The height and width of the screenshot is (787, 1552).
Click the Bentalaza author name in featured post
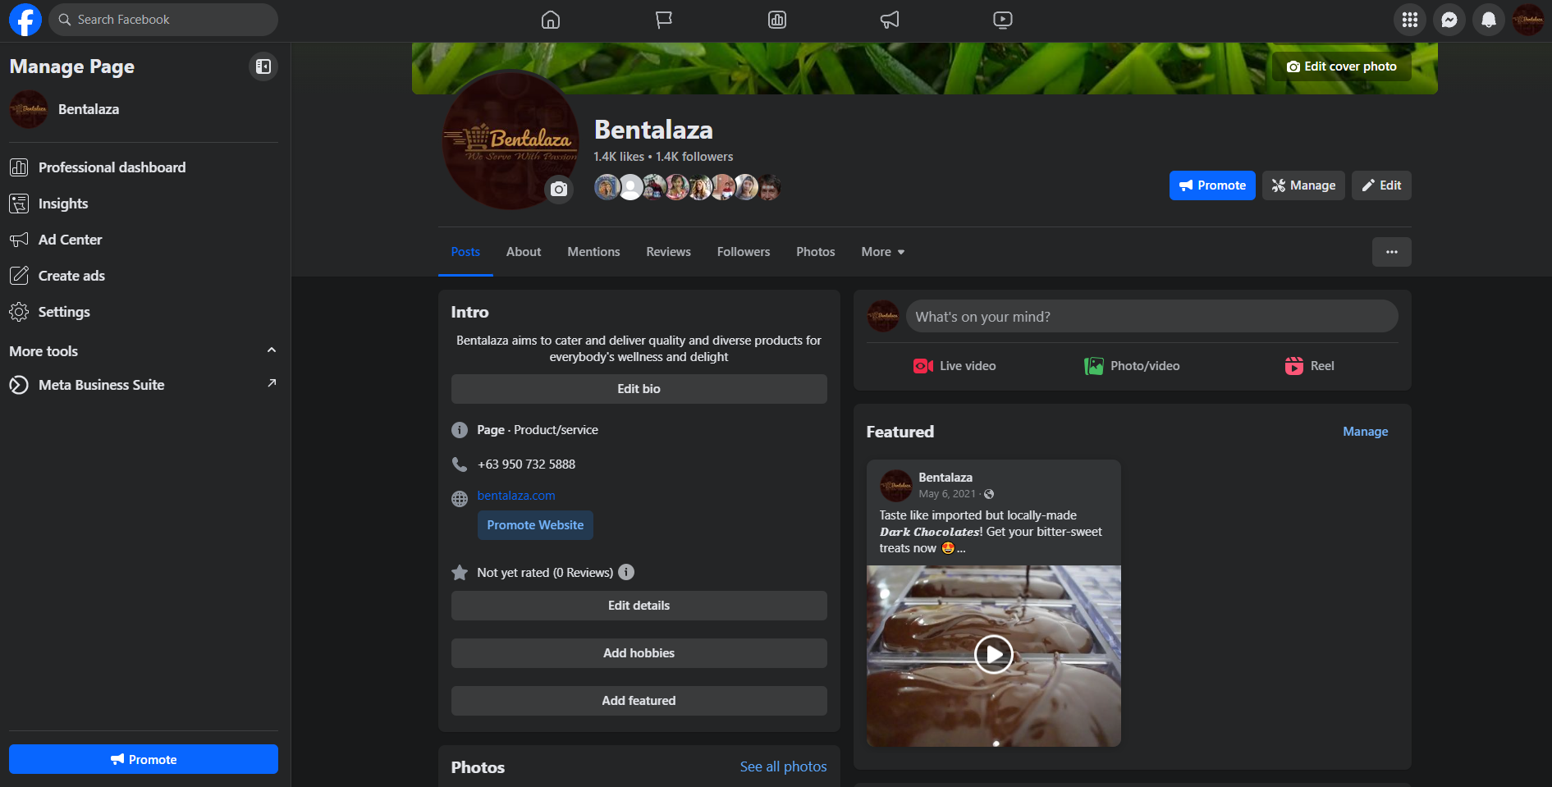(945, 478)
